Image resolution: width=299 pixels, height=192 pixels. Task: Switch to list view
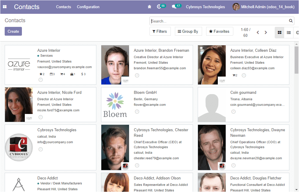pyautogui.click(x=289, y=32)
